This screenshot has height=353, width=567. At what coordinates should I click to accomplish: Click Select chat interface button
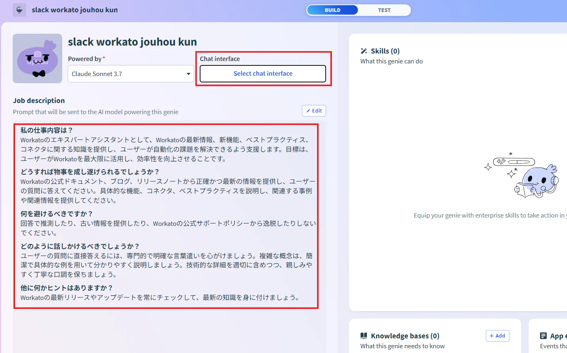point(263,74)
